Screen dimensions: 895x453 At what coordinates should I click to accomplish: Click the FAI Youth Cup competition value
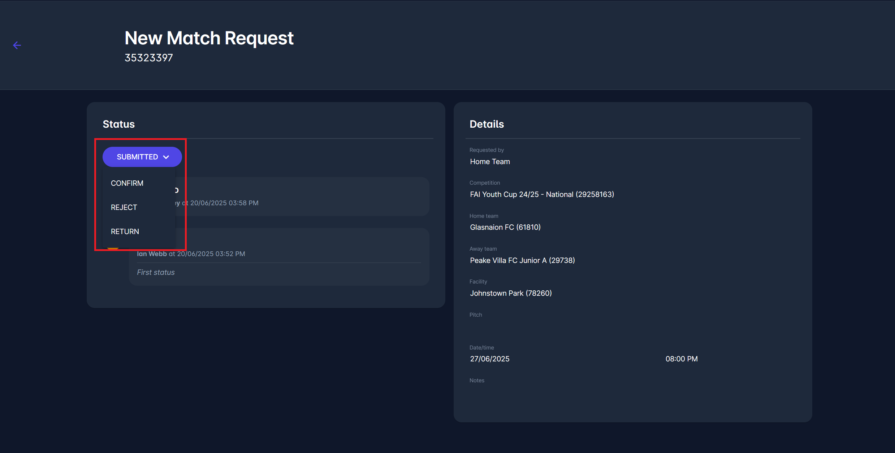point(542,194)
